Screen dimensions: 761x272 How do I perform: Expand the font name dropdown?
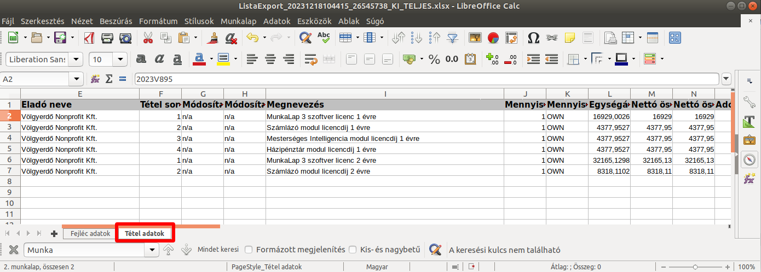(76, 59)
